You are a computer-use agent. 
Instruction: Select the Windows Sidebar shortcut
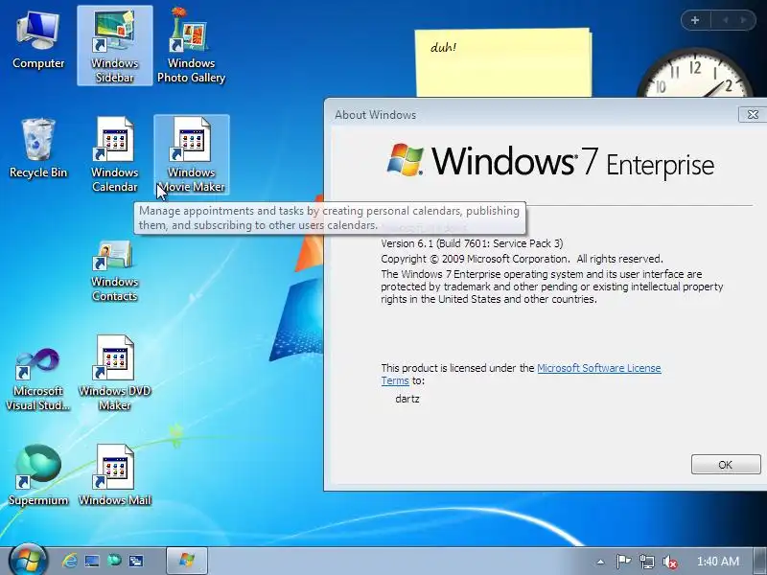tap(114, 46)
